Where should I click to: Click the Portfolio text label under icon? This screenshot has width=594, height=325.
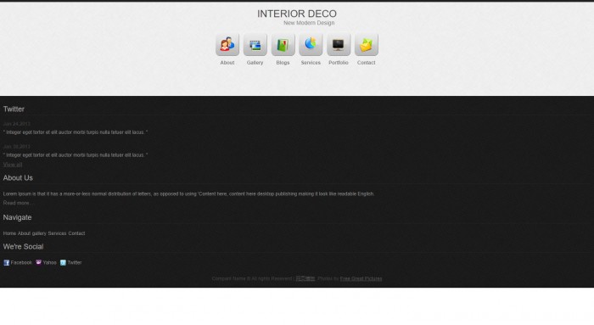pos(339,63)
